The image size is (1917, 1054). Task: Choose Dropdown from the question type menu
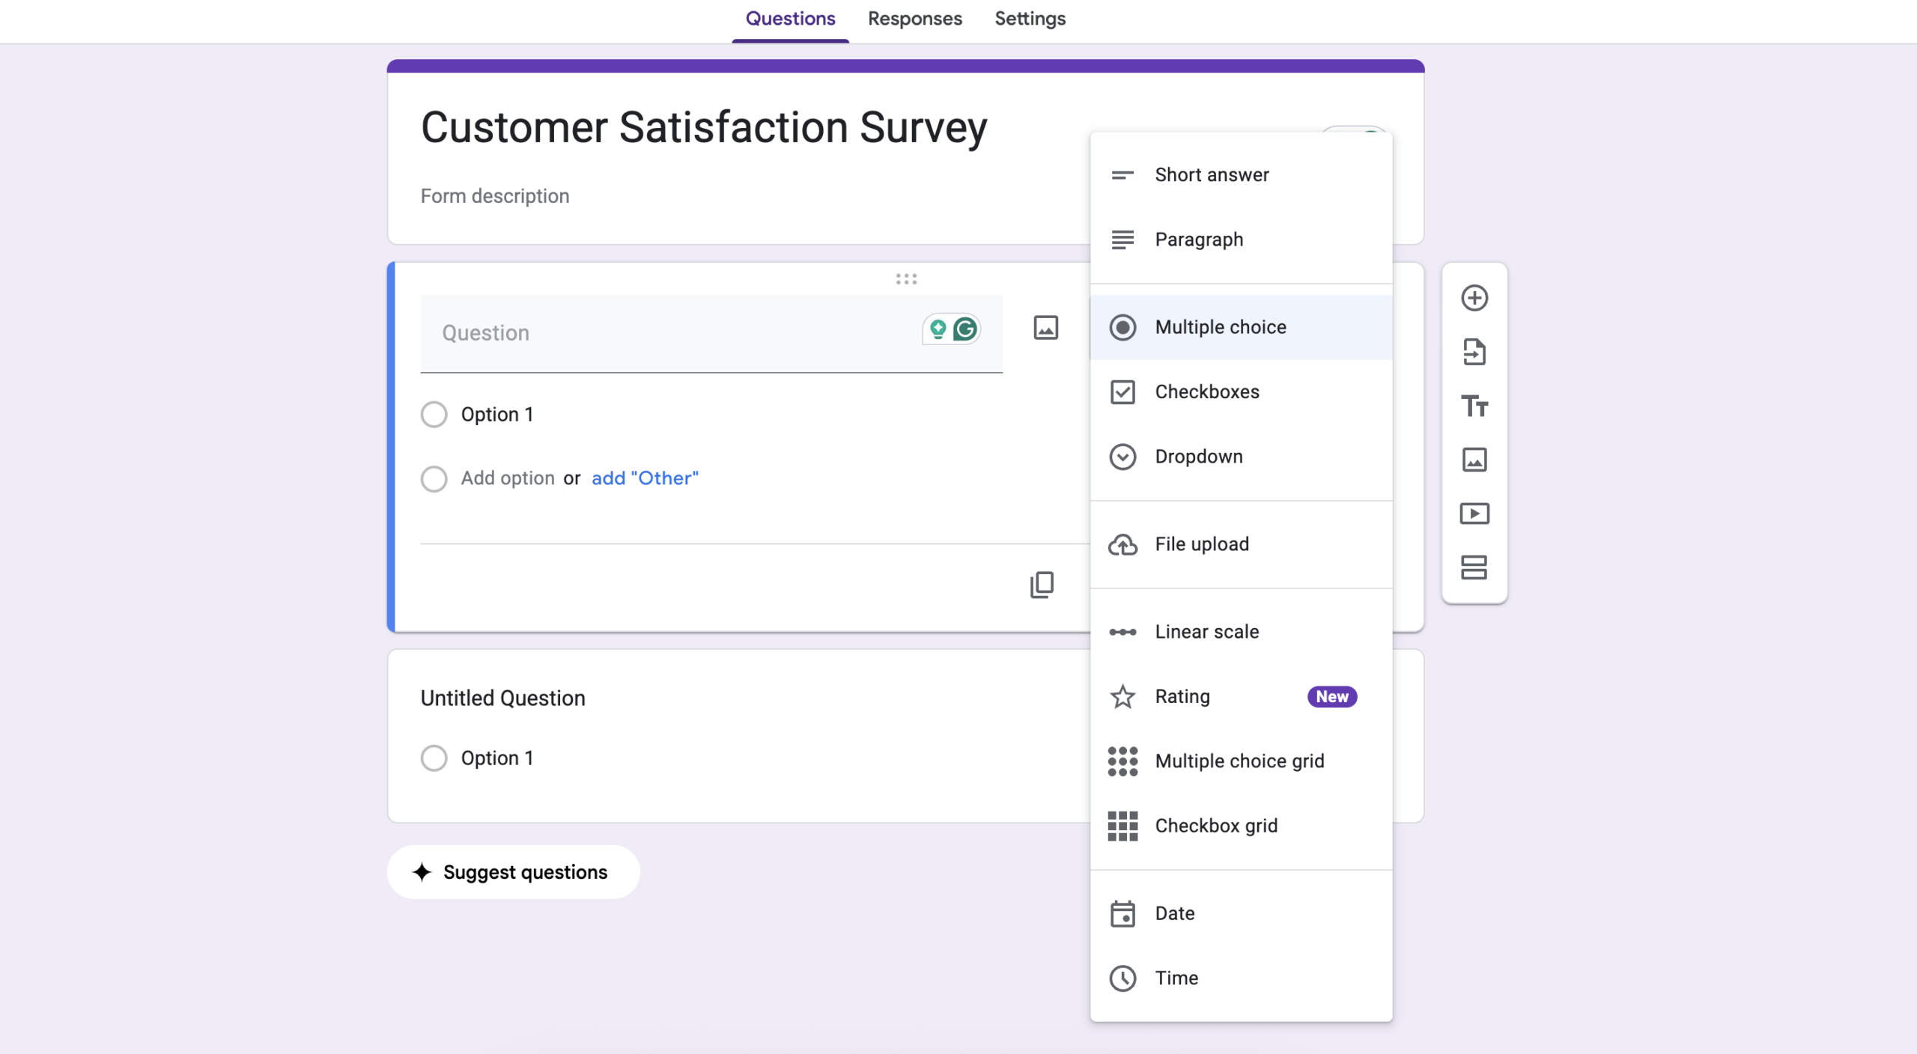point(1199,457)
